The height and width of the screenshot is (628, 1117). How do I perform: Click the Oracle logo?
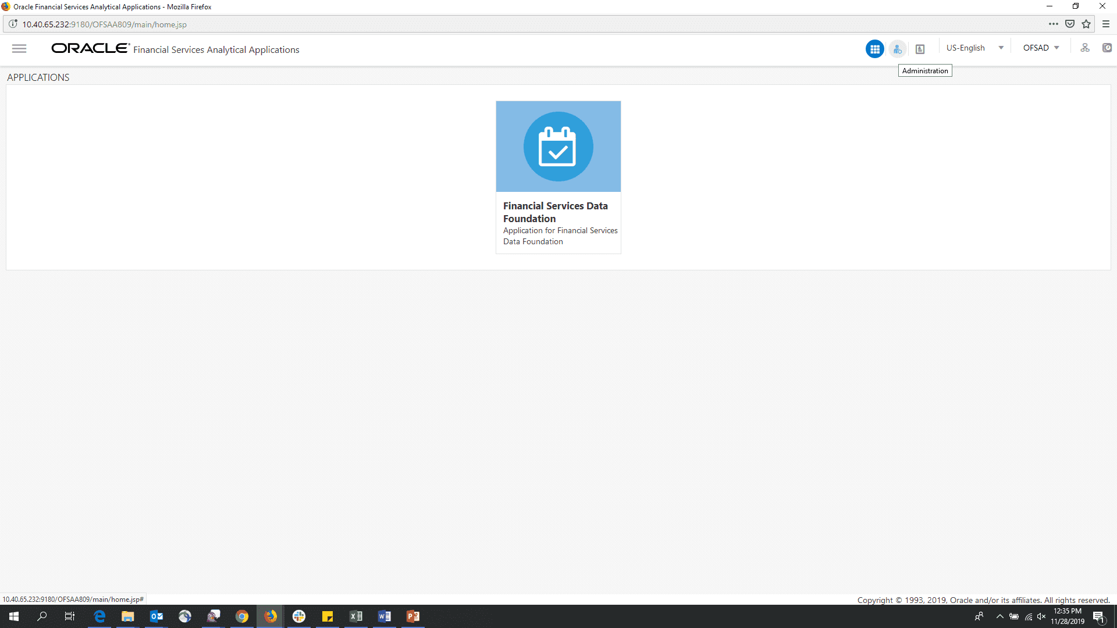pos(90,48)
